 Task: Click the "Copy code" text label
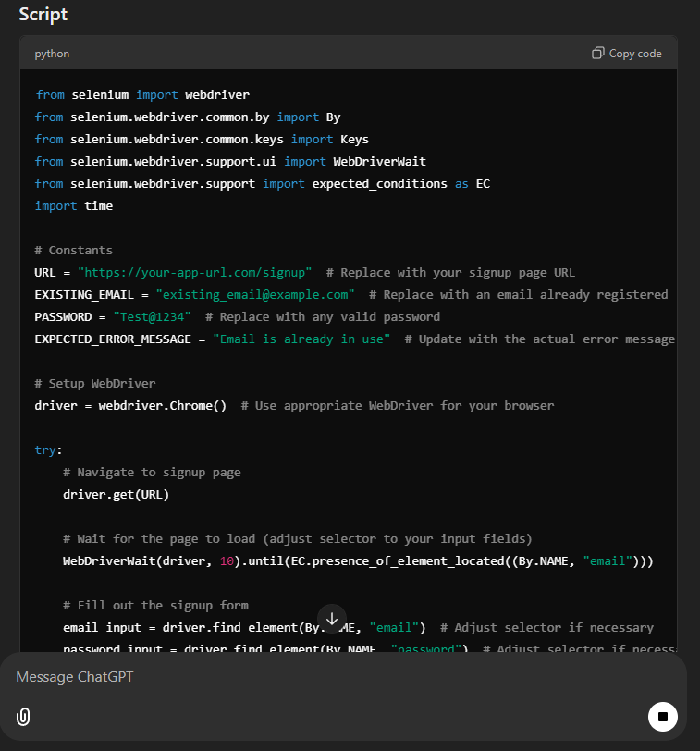tap(635, 54)
